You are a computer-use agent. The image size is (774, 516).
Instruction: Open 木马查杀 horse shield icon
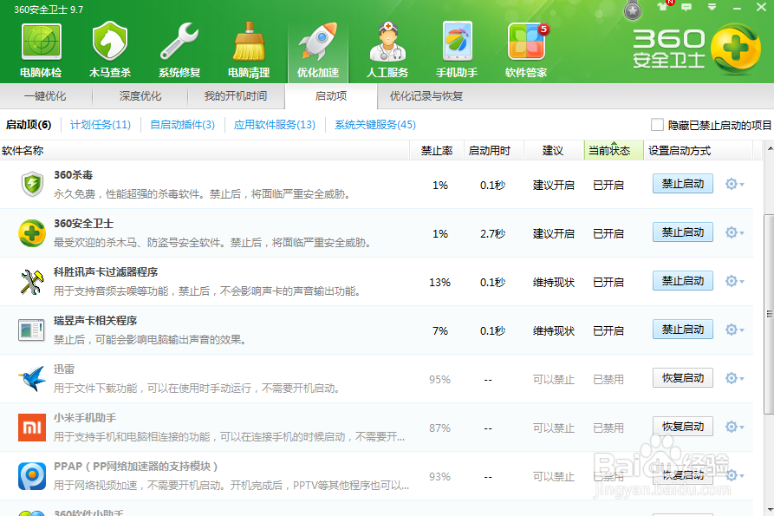[109, 41]
